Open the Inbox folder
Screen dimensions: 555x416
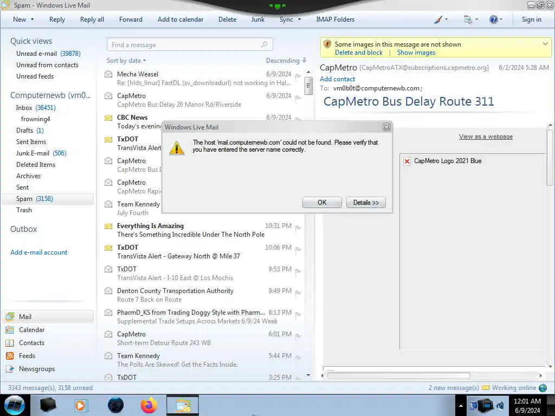[36, 108]
